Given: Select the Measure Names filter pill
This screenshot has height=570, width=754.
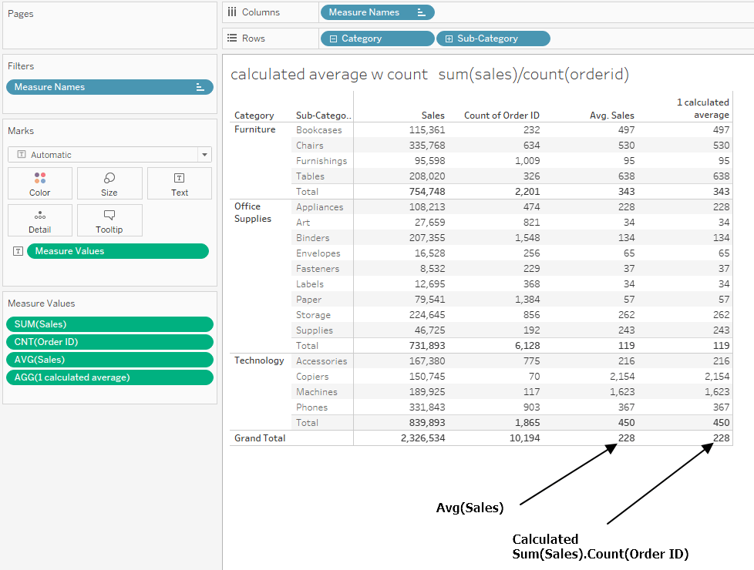Looking at the screenshot, I should pos(109,87).
